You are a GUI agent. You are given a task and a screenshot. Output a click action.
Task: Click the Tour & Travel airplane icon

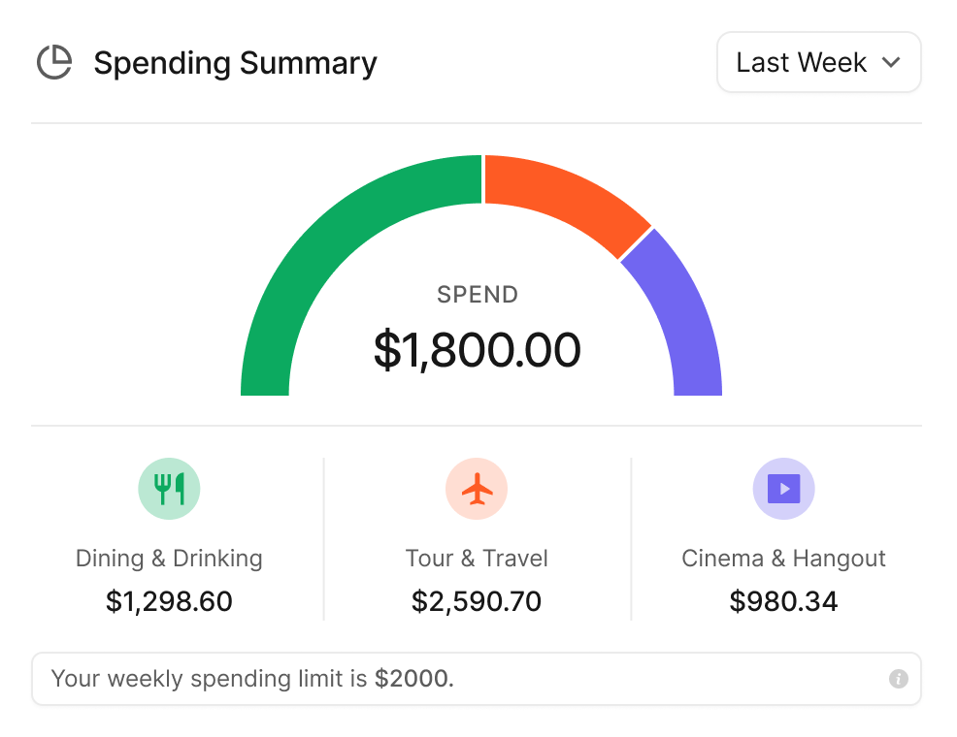click(x=477, y=488)
